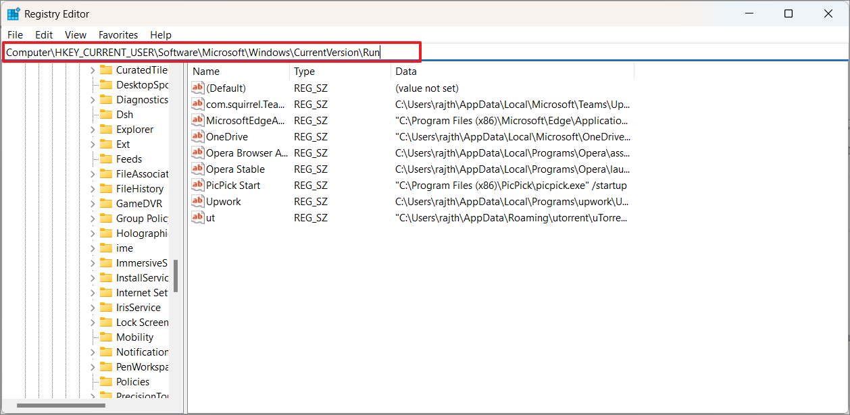This screenshot has width=850, height=415.
Task: Select the Opera Browser A... value icon
Action: tap(197, 153)
